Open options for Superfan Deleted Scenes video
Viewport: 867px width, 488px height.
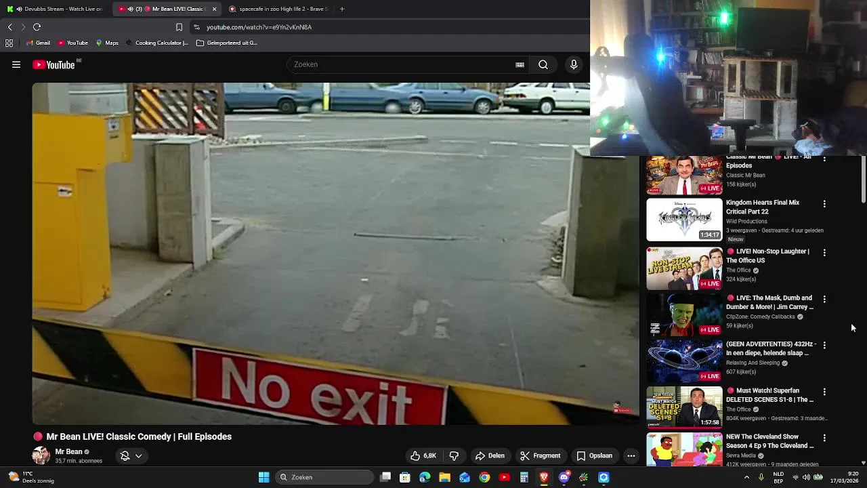coord(824,392)
